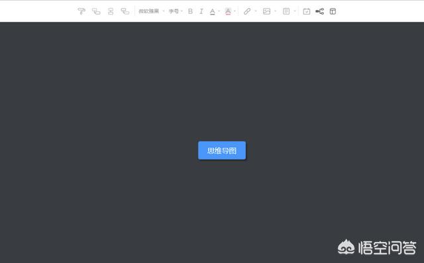This screenshot has width=424, height=263.
Task: Apply the underlined A font color
Action: (x=213, y=11)
